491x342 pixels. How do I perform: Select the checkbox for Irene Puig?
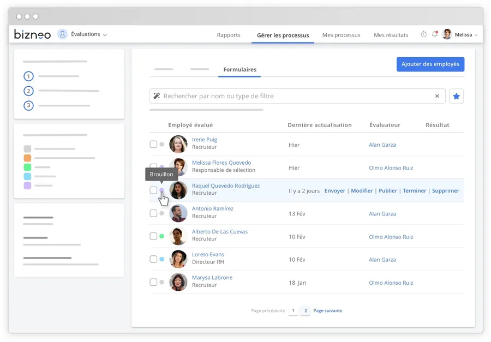153,145
